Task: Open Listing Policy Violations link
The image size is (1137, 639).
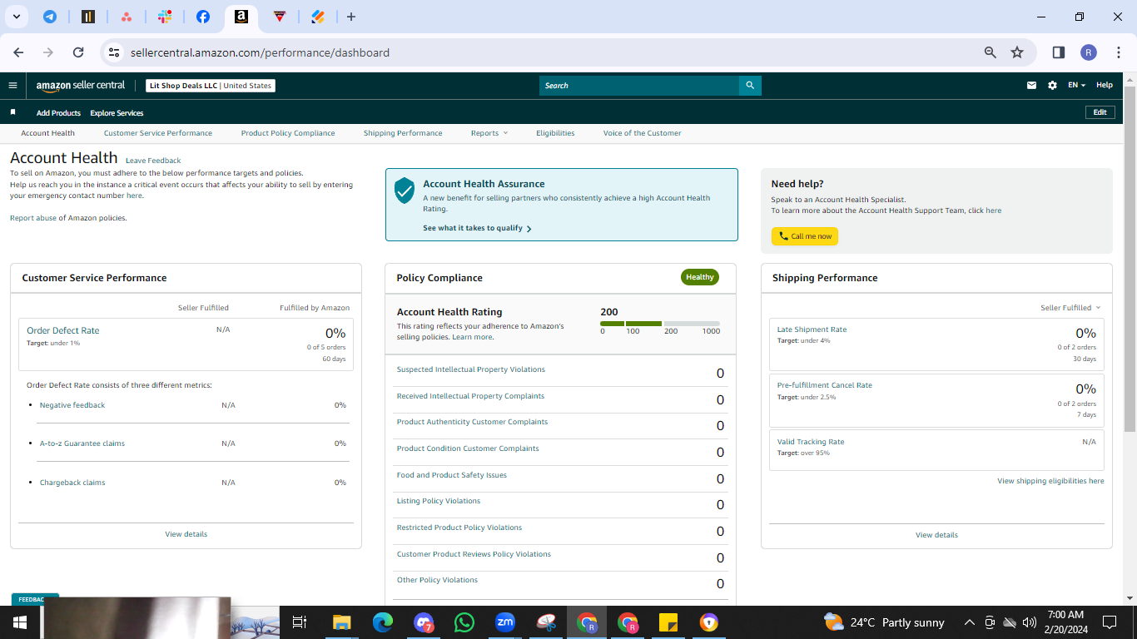Action: pyautogui.click(x=439, y=501)
